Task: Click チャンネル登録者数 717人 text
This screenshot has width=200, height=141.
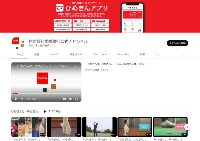Action: coord(42,46)
